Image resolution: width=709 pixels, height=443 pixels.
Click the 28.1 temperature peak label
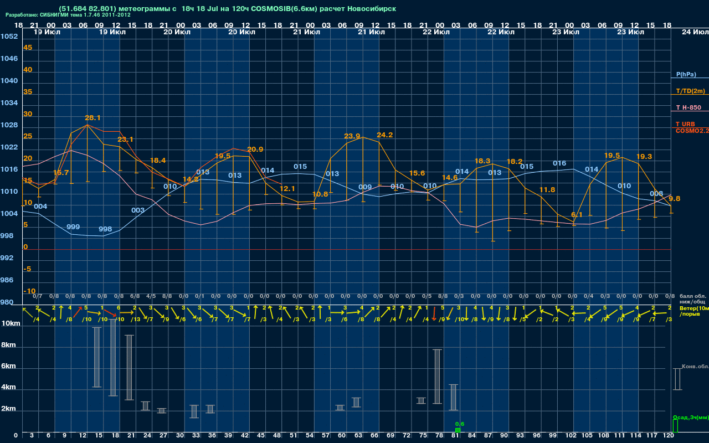click(x=93, y=118)
